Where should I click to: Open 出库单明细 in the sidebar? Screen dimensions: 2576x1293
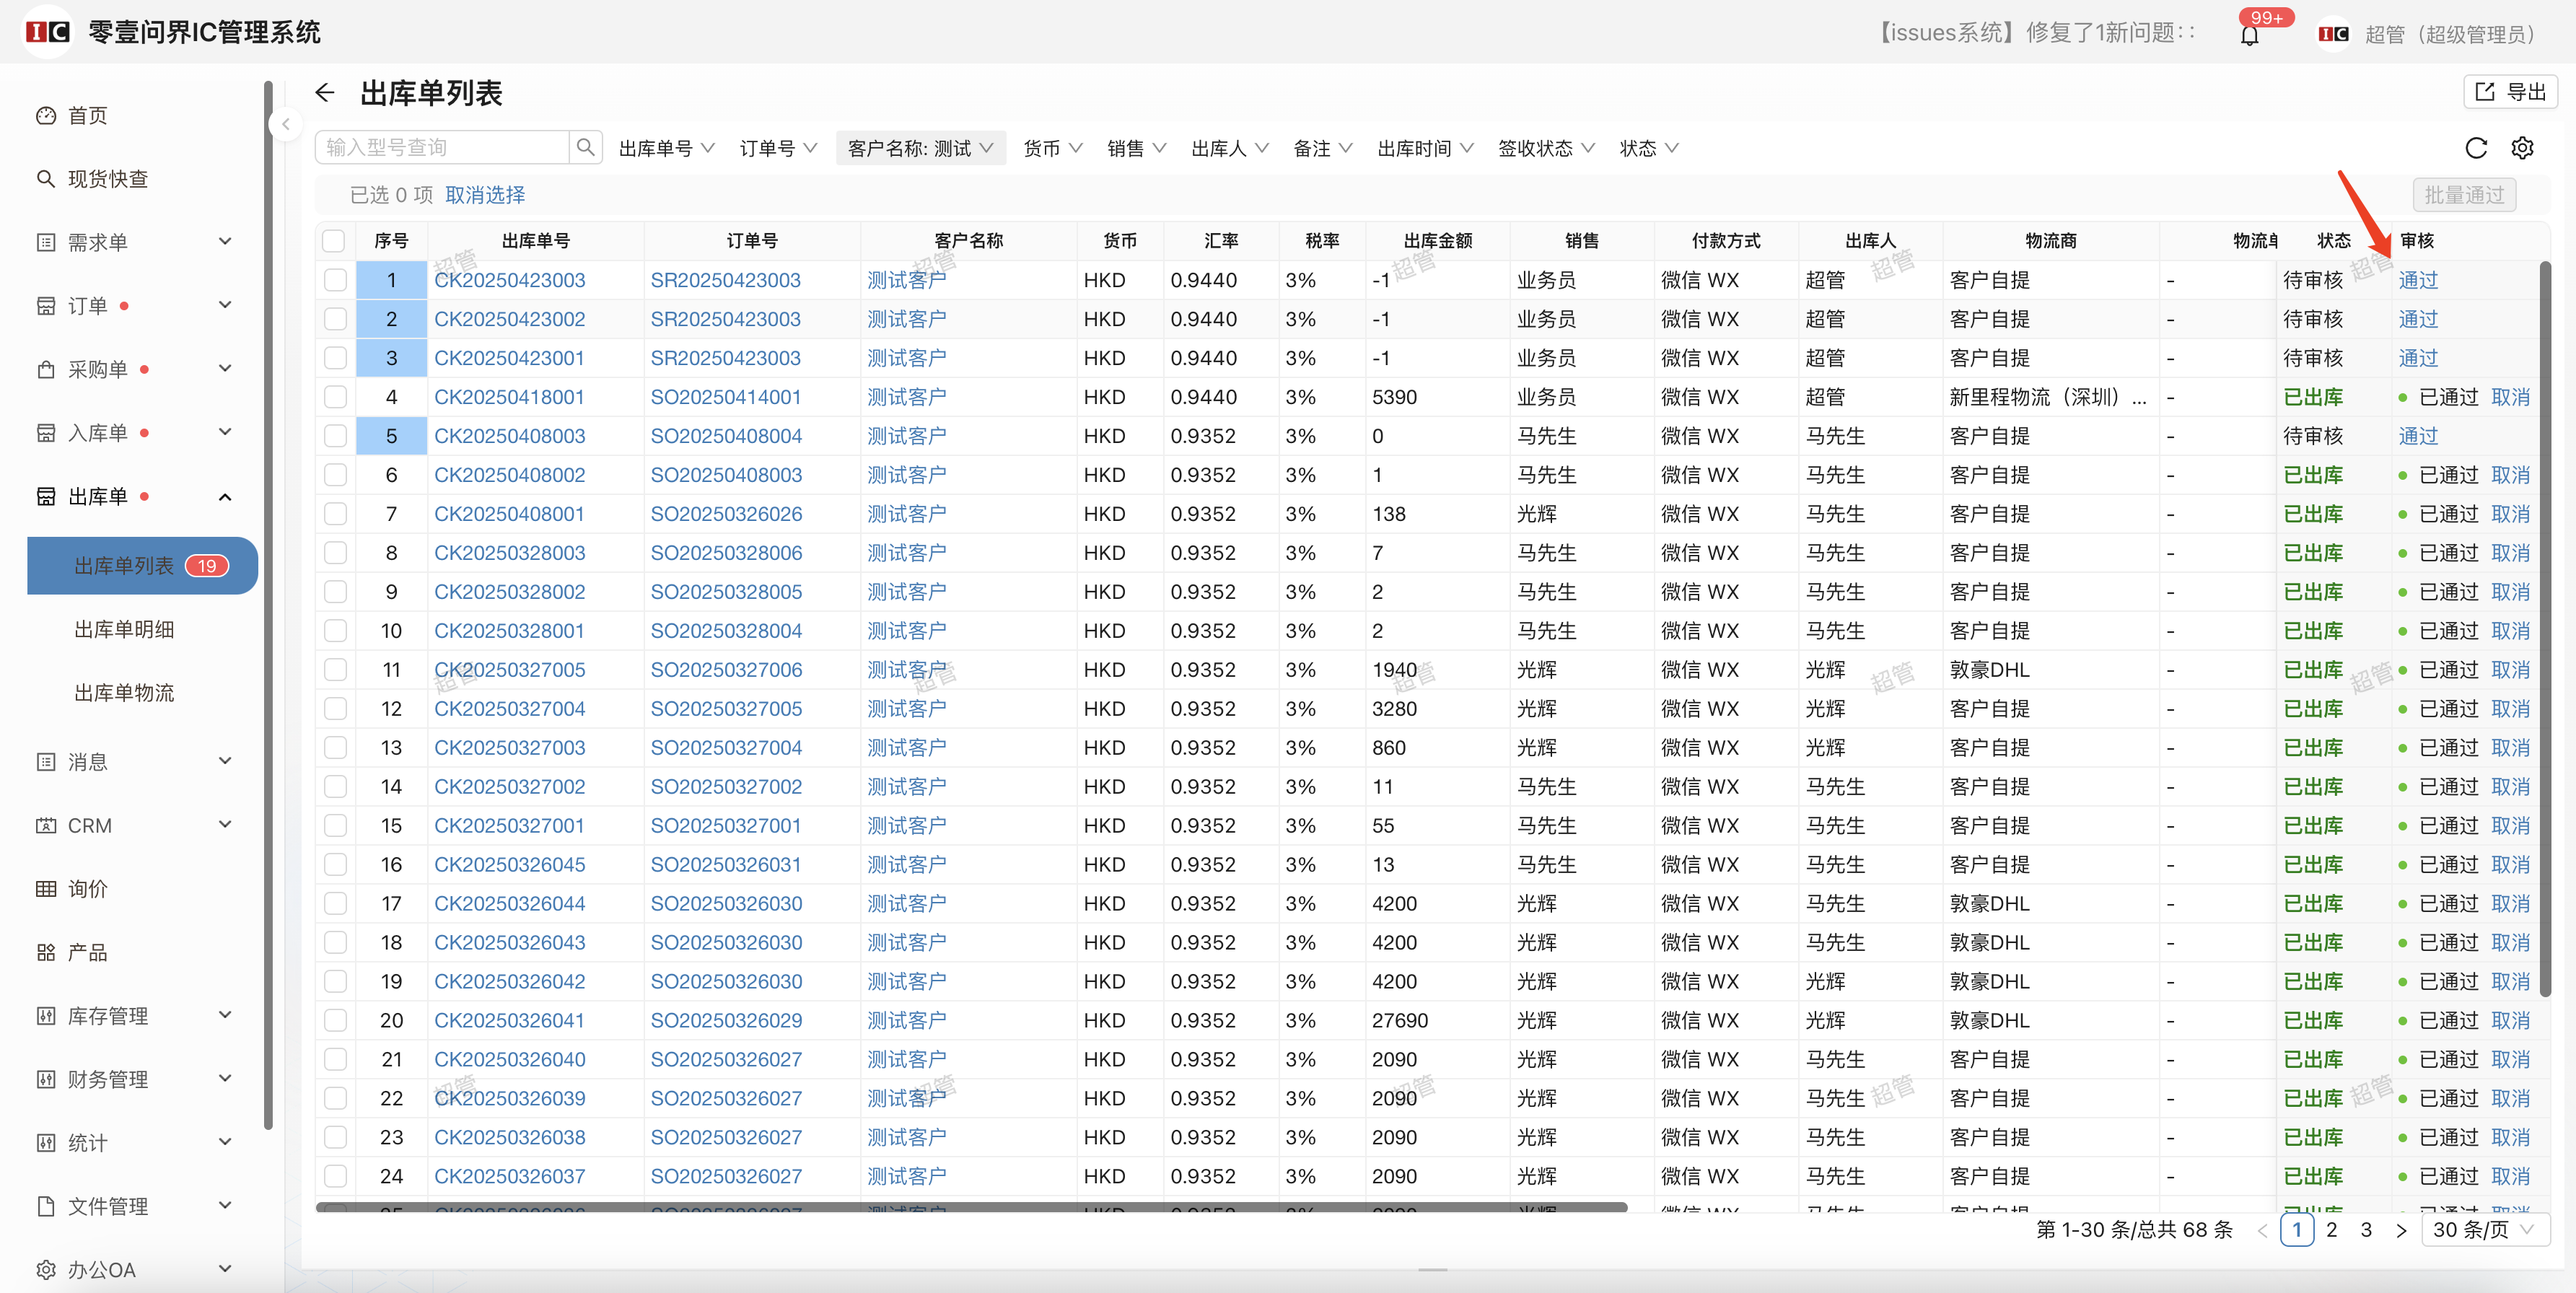coord(124,629)
